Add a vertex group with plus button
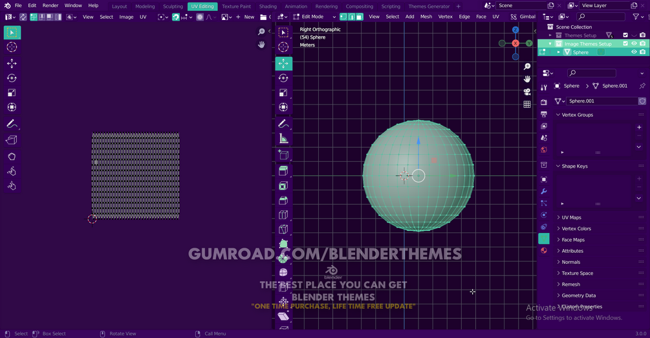 [639, 127]
